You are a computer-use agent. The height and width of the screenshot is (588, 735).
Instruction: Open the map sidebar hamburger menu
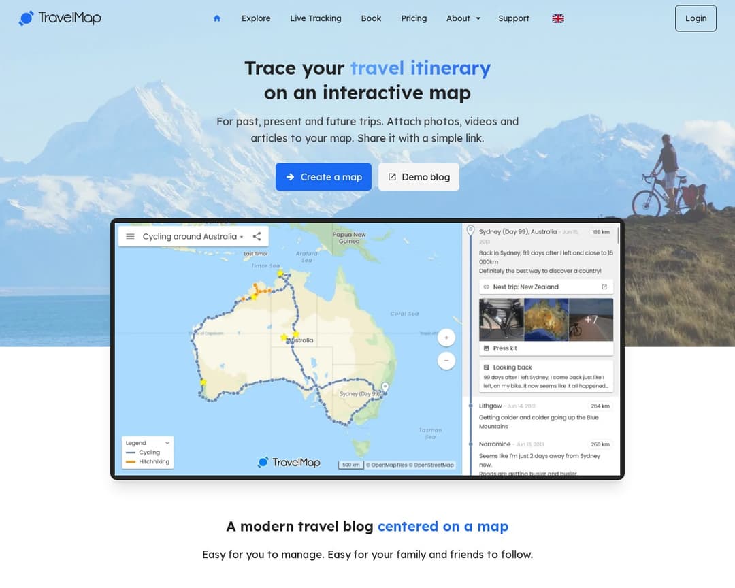[130, 236]
